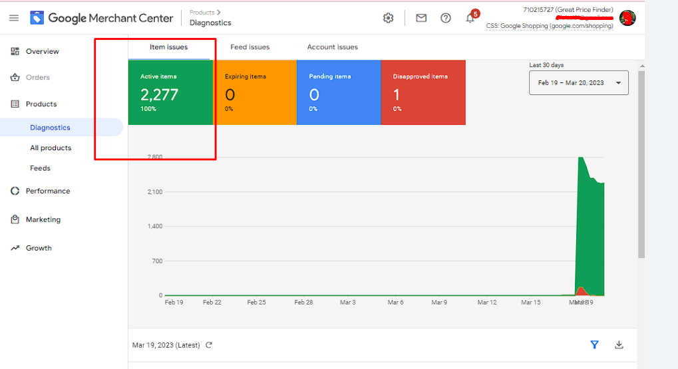Open the notifications bell with 5 alerts
This screenshot has height=369, width=678.
coord(470,17)
